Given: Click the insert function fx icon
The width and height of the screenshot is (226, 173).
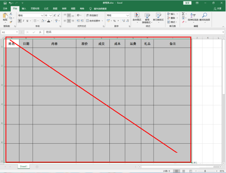Looking at the screenshot, I should [40, 32].
